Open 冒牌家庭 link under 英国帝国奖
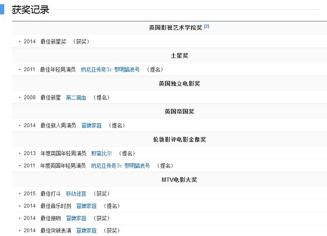 [x=91, y=125]
